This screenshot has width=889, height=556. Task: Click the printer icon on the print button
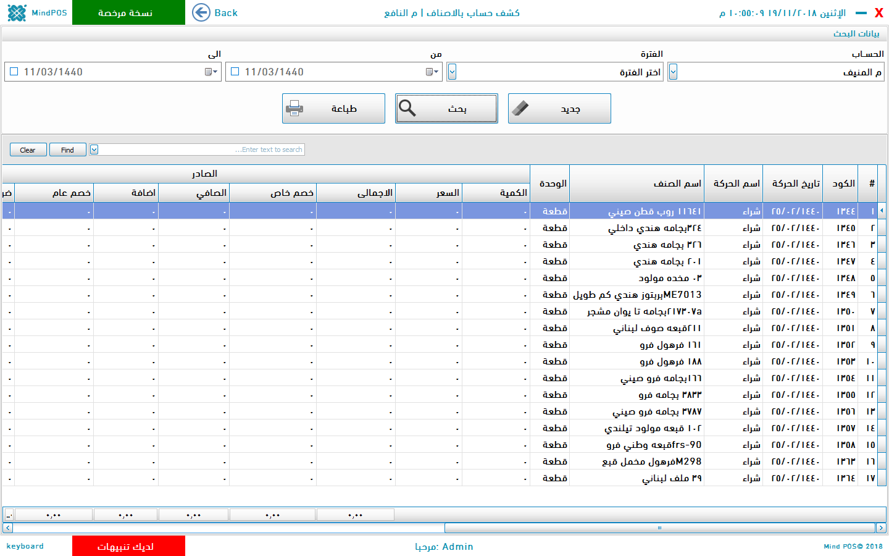pyautogui.click(x=294, y=109)
